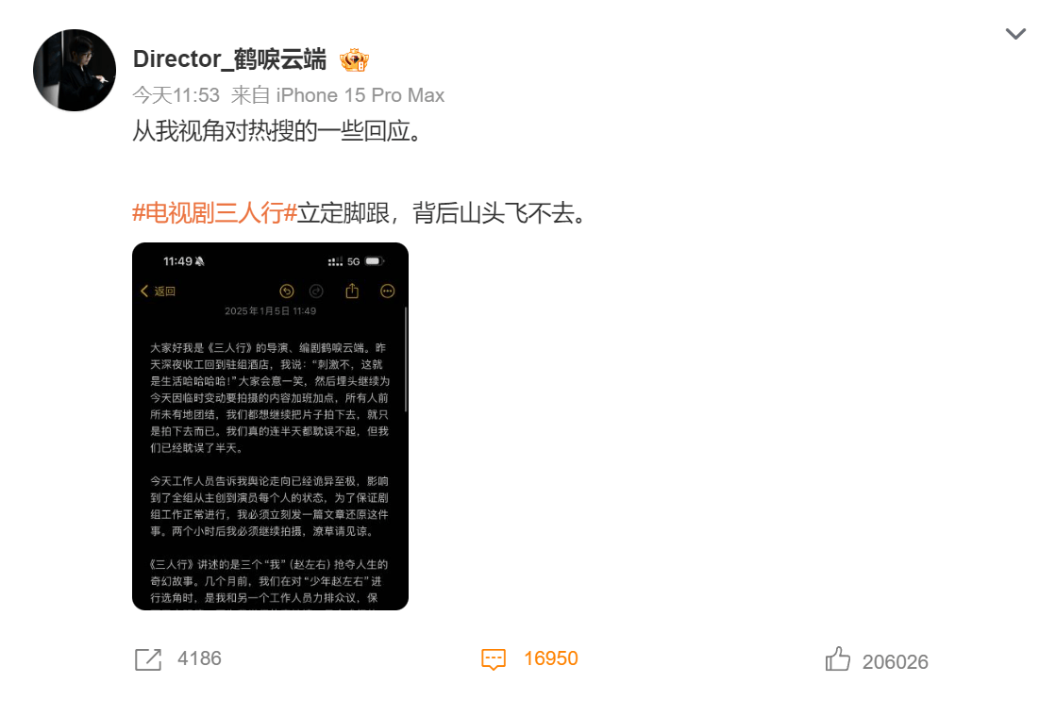This screenshot has width=1056, height=716.
Task: Click the share upload icon in screenshot
Action: tap(352, 291)
